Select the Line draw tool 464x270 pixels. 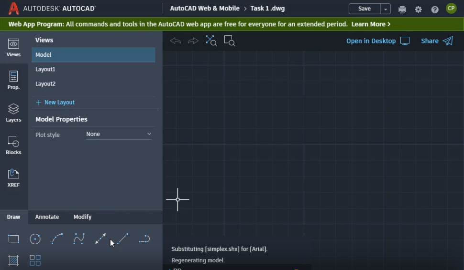click(122, 239)
